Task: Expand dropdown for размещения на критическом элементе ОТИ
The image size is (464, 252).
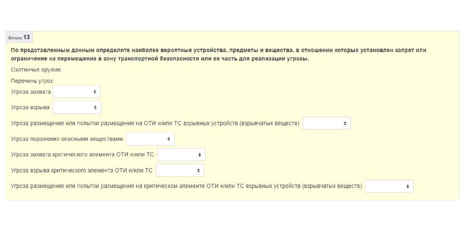Action: tap(389, 186)
